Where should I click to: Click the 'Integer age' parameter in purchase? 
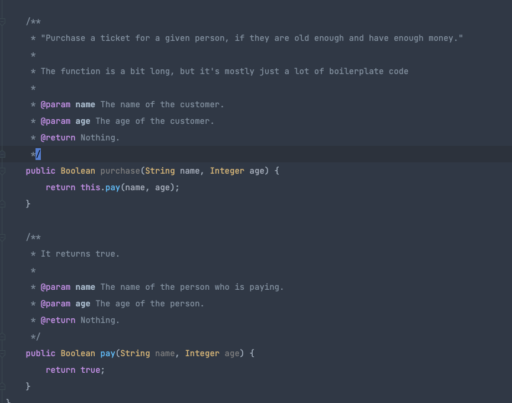pyautogui.click(x=237, y=171)
